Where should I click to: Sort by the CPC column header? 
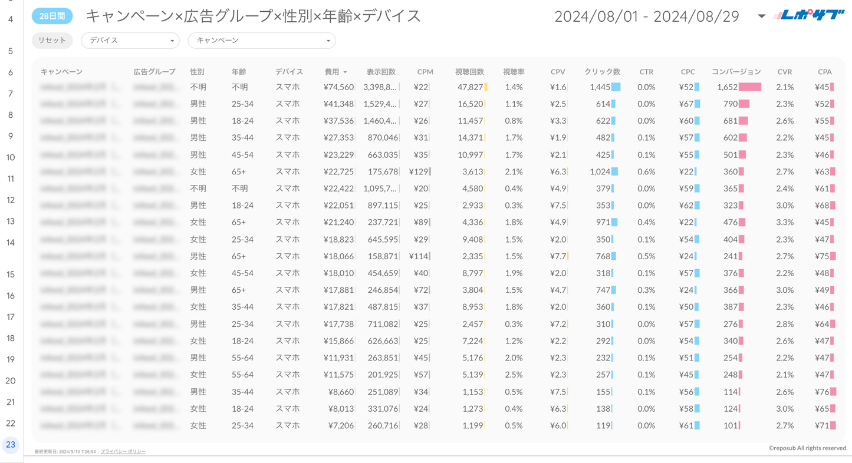687,72
